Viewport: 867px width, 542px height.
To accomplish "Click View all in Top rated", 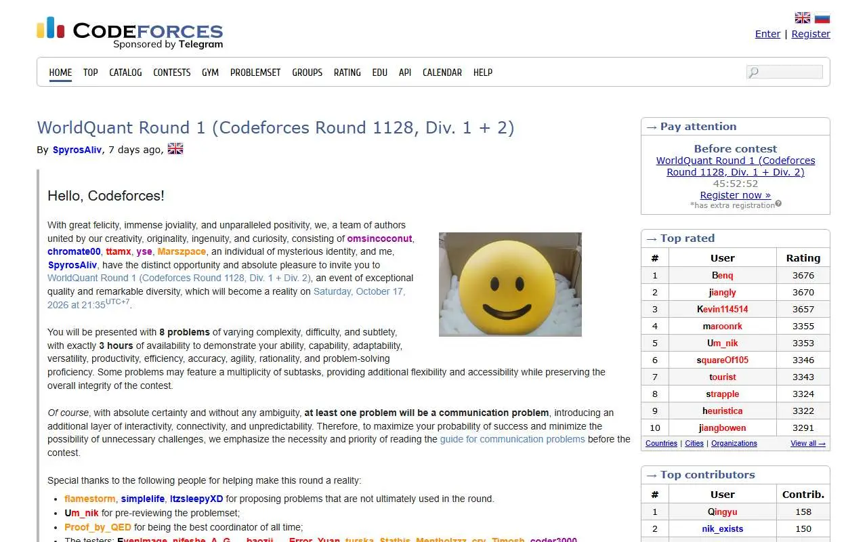I will [808, 443].
